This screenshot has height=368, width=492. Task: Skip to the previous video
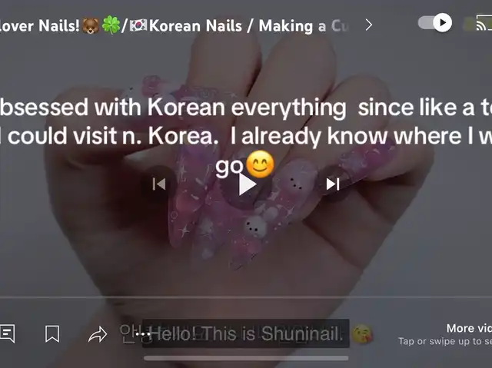click(159, 184)
